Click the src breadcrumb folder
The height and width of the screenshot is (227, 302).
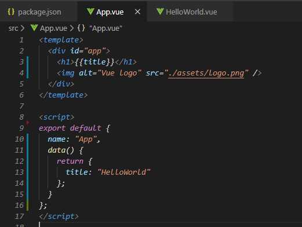pos(13,28)
